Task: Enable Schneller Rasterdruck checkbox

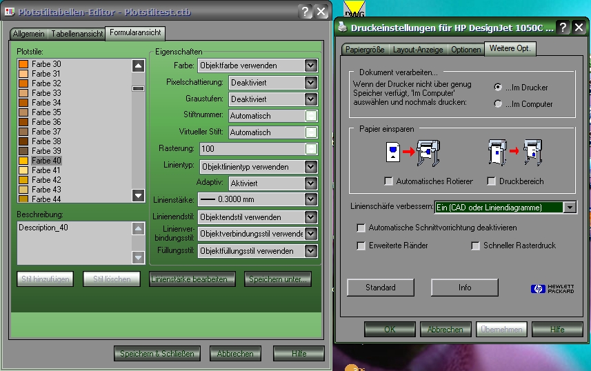Action: (x=475, y=245)
